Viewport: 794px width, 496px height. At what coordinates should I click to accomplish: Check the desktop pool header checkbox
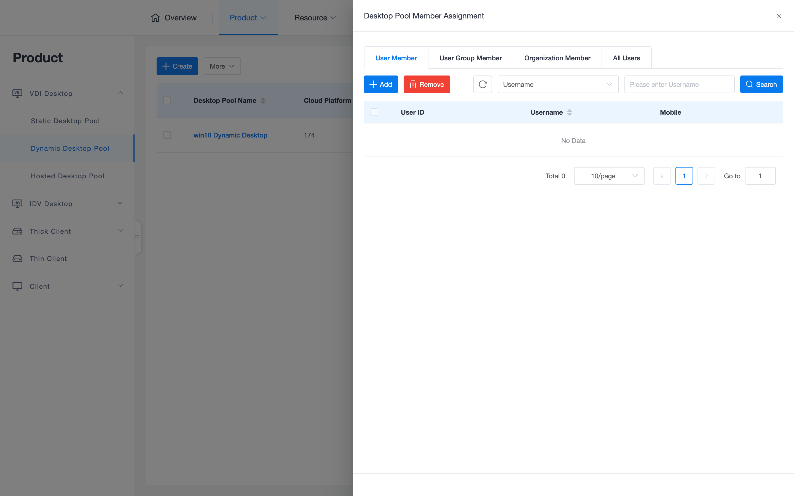(x=167, y=100)
